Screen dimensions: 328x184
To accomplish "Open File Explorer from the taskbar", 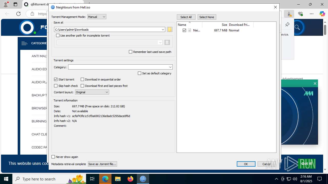I will [118, 179].
